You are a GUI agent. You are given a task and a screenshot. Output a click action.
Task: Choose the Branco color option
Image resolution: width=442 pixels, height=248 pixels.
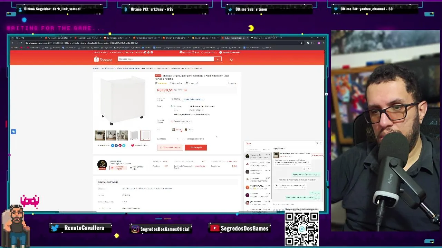tap(176, 130)
